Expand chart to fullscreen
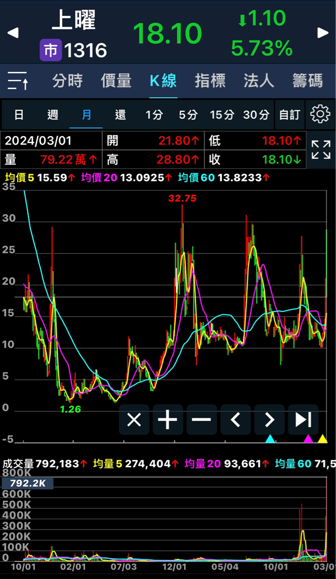 pos(321,150)
